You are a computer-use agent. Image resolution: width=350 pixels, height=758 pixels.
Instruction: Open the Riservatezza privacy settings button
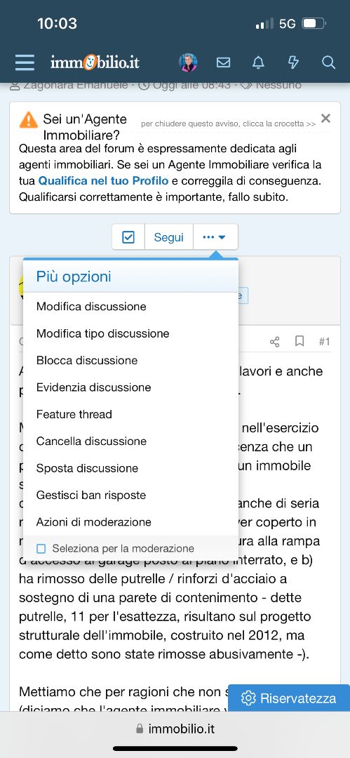[289, 698]
